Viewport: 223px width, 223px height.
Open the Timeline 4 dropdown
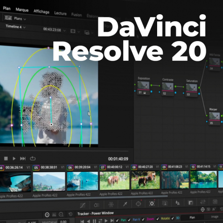coord(15,27)
